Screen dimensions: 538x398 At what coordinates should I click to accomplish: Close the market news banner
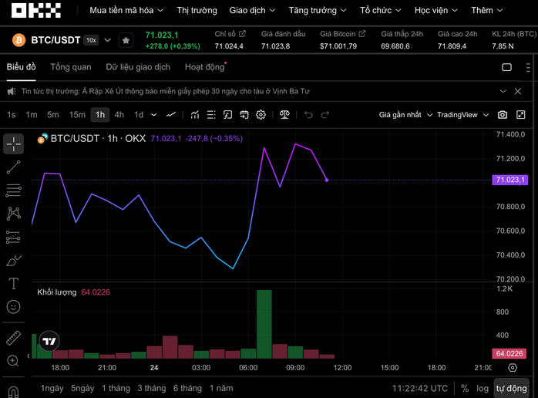coord(518,91)
